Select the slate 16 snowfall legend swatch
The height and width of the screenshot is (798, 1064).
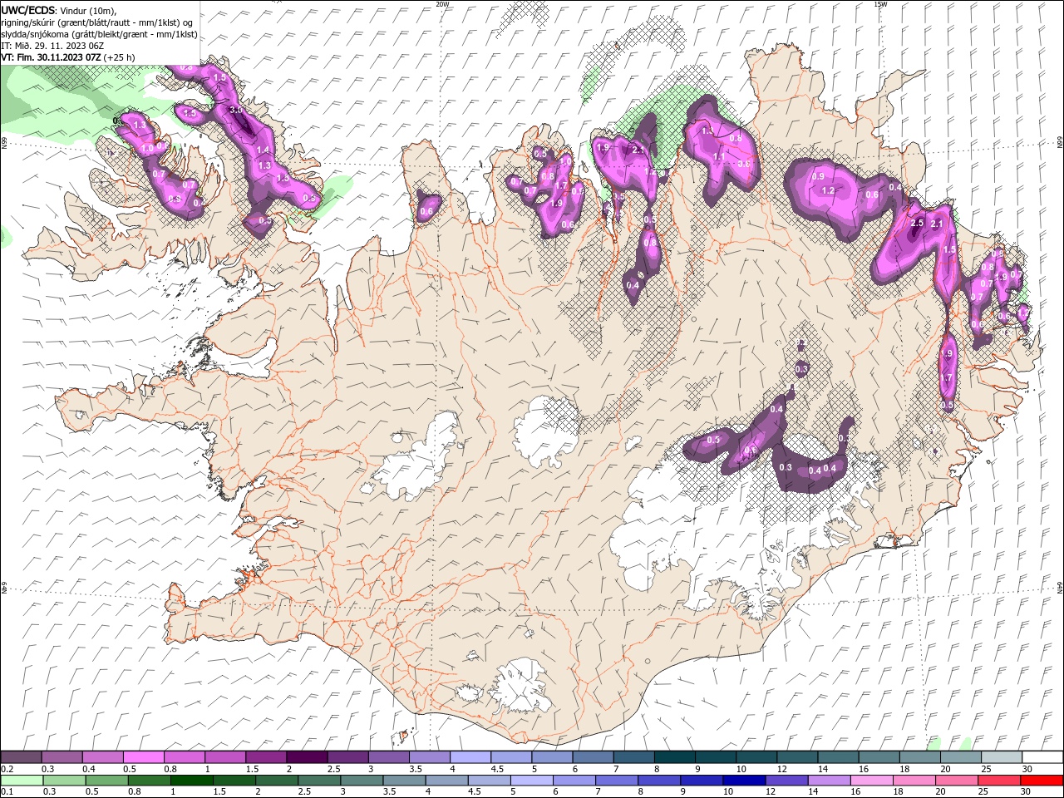pos(879,757)
